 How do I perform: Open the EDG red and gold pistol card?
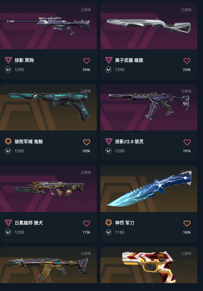[149, 265]
